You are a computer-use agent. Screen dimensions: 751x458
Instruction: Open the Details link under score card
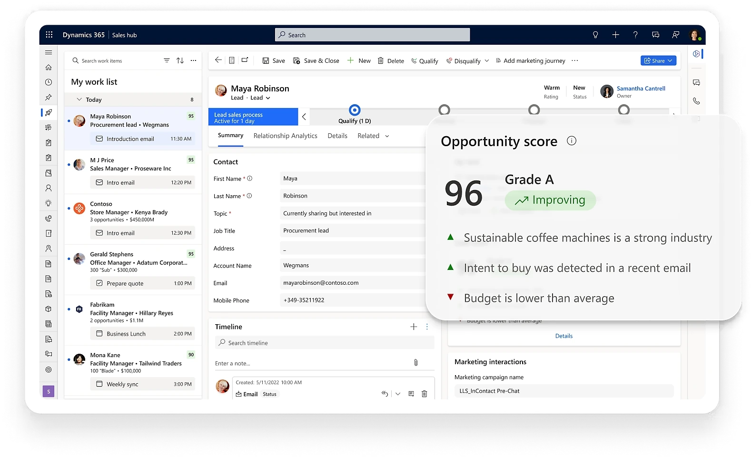point(564,336)
